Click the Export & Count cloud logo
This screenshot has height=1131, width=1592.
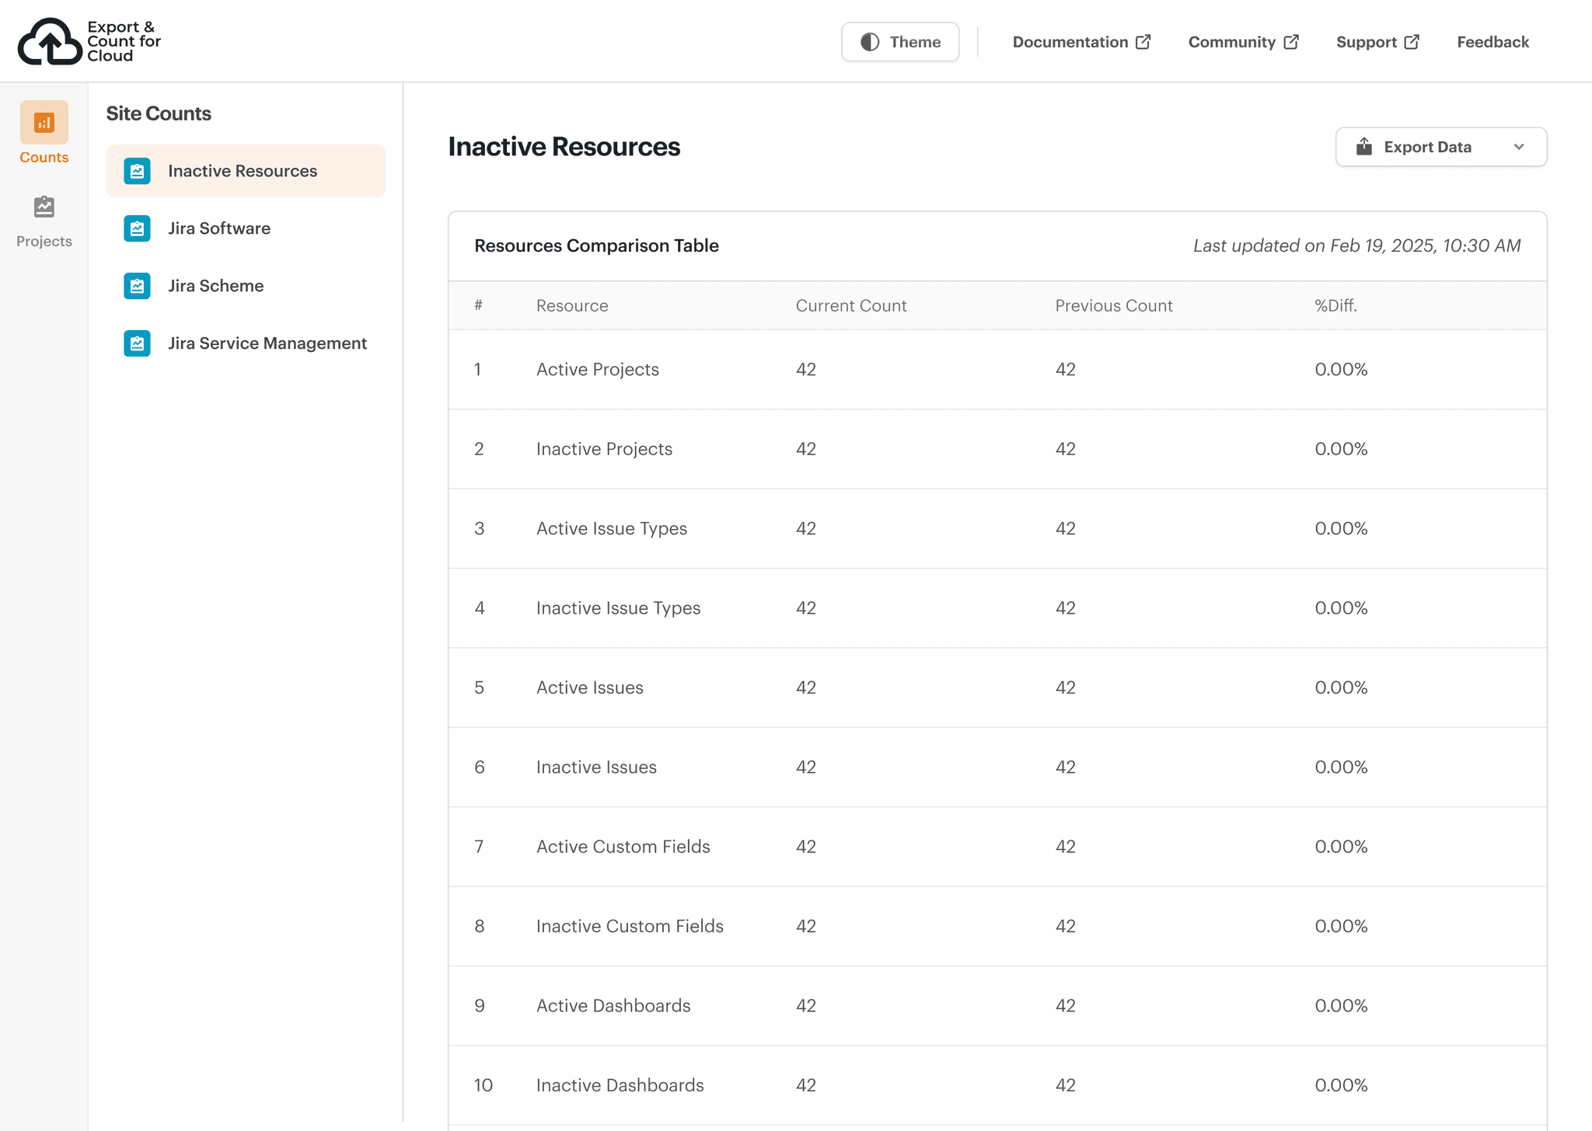(50, 40)
